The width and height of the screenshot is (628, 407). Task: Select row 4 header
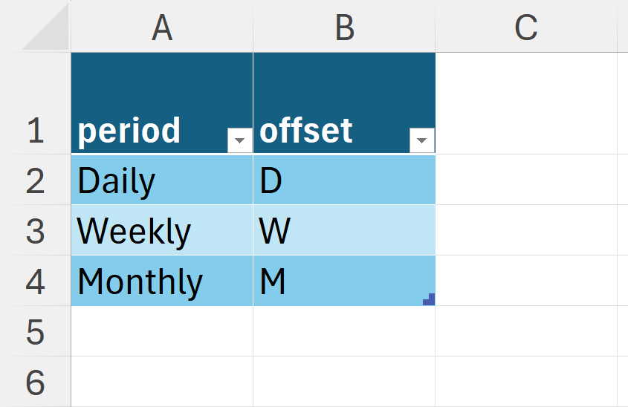click(35, 281)
